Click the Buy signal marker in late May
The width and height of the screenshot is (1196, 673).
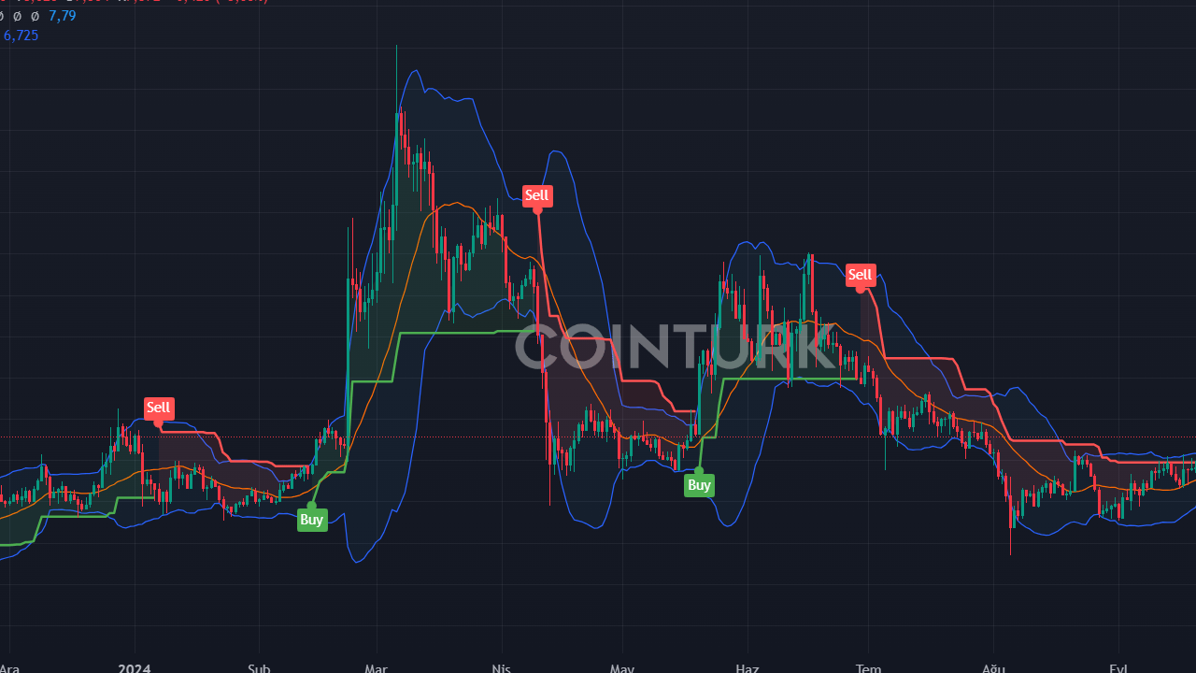(x=699, y=485)
